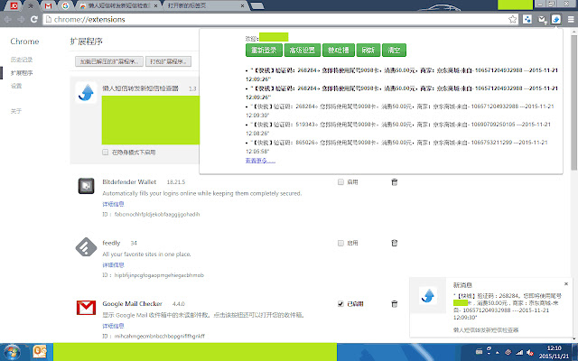Close the 新消息 notification popup
The image size is (578, 361).
(566, 283)
